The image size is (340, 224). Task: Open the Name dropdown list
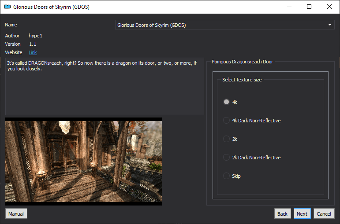(224, 25)
